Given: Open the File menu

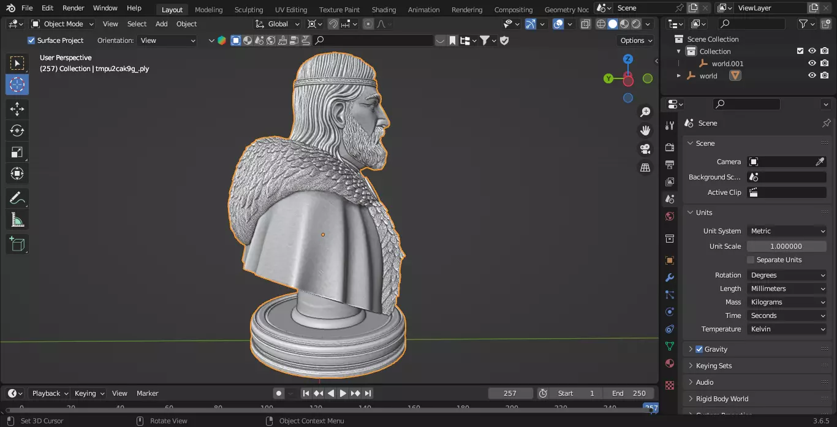Looking at the screenshot, I should 27,8.
